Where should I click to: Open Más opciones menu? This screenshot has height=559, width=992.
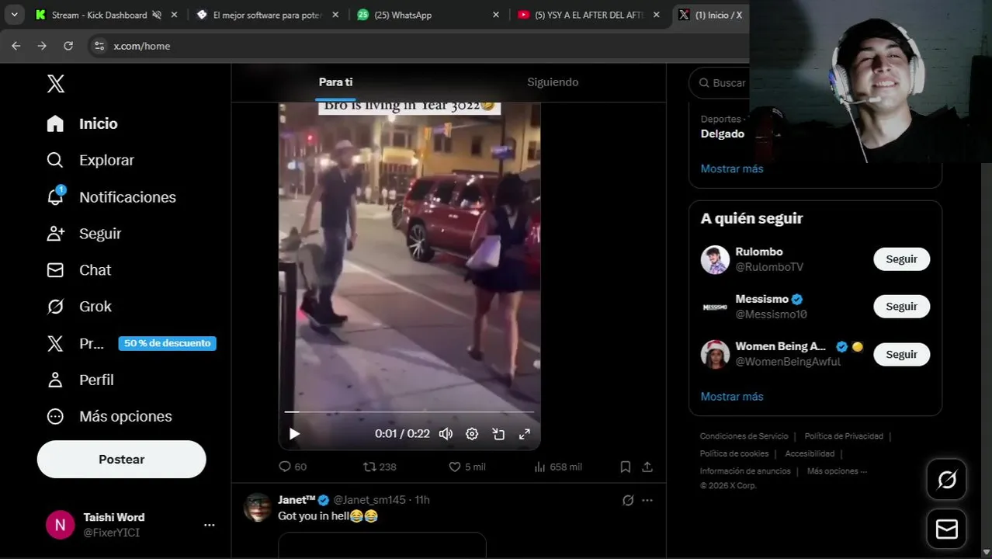(109, 416)
